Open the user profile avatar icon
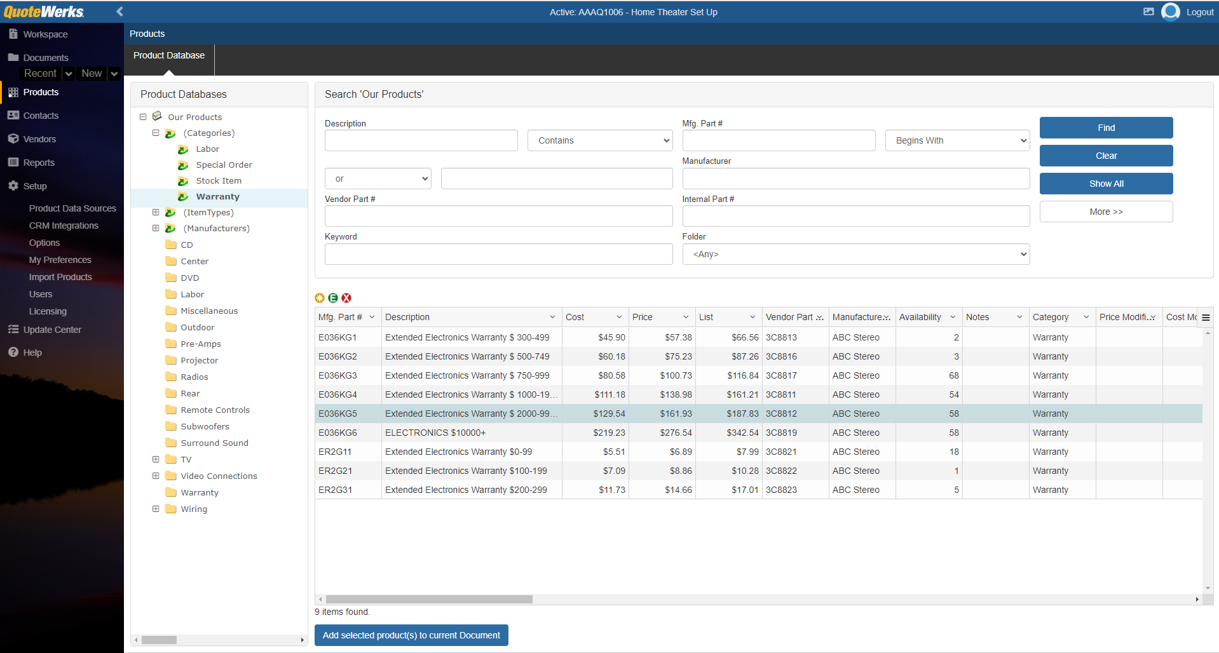1219x653 pixels. coord(1171,11)
